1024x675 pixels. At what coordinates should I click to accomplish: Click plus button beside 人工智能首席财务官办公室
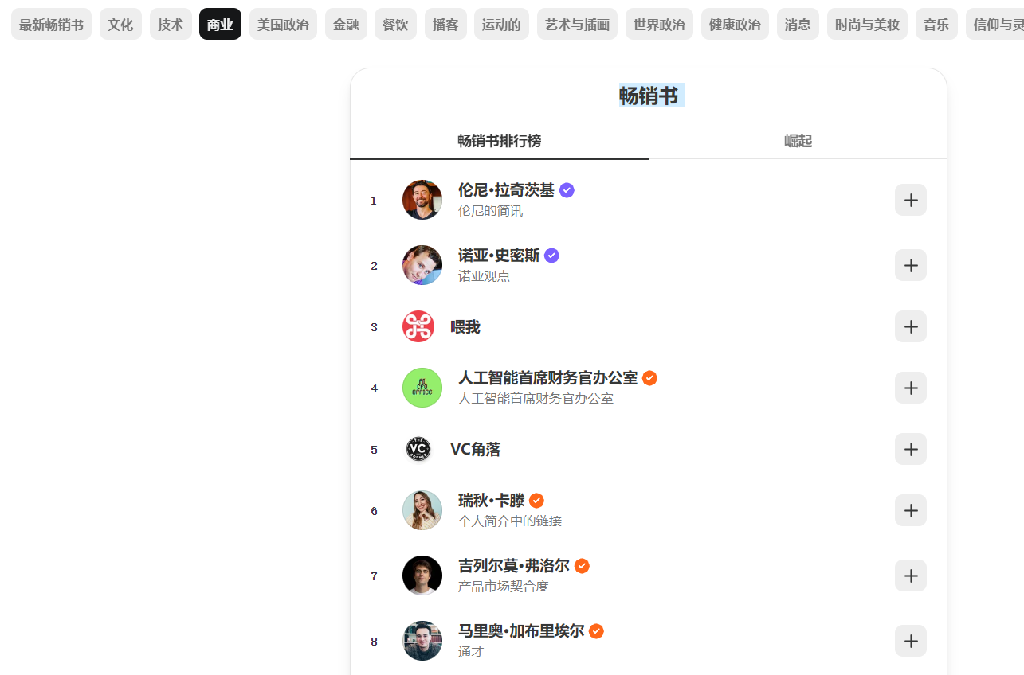911,388
